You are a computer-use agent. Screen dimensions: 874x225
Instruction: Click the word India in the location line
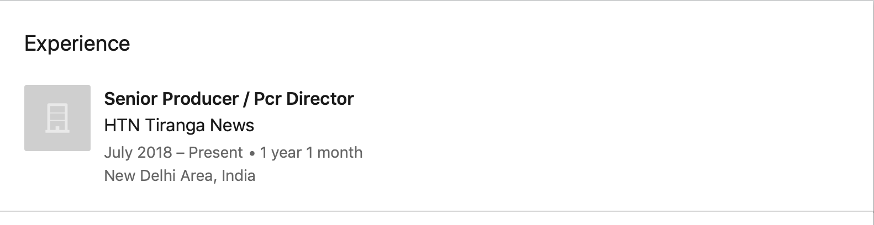(x=238, y=176)
